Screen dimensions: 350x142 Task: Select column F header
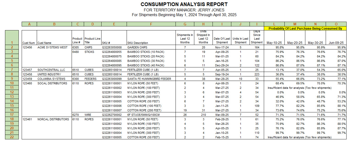[x=151, y=24]
